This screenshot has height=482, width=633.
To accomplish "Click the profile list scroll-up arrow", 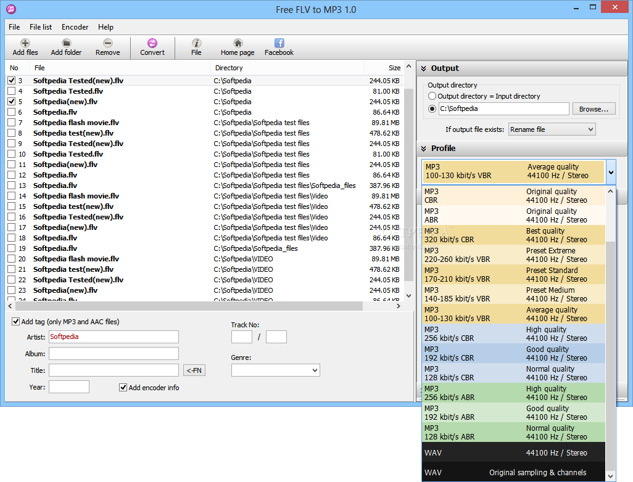I will [x=610, y=191].
